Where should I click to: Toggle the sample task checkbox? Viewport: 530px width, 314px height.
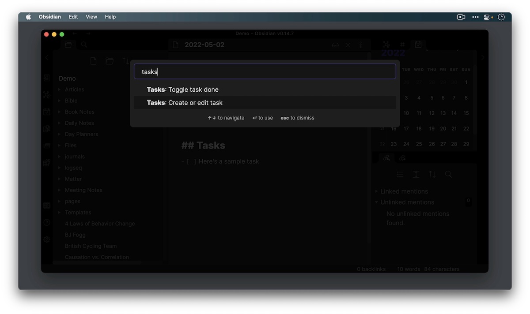[x=191, y=161]
